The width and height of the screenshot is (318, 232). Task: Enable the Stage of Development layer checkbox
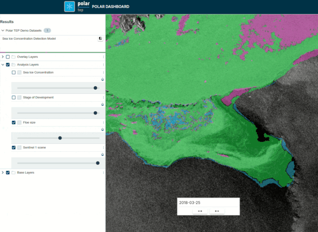pyautogui.click(x=14, y=98)
